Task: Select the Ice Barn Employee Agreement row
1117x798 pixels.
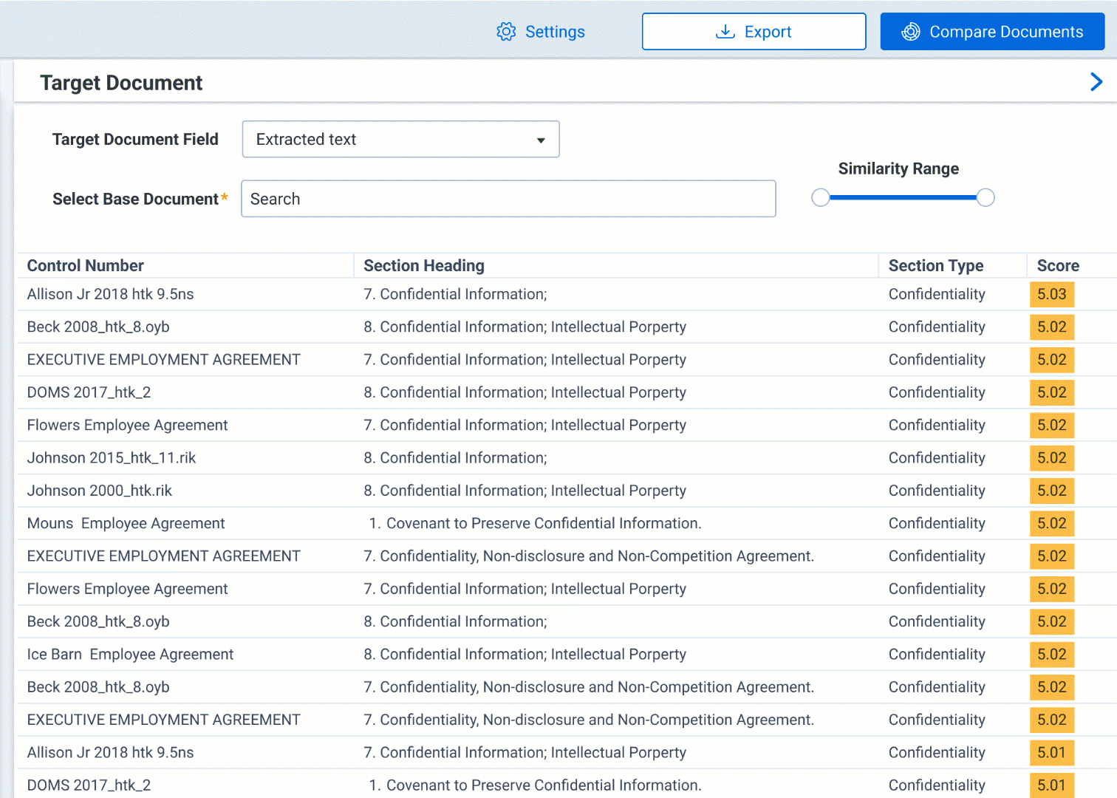Action: [x=130, y=655]
